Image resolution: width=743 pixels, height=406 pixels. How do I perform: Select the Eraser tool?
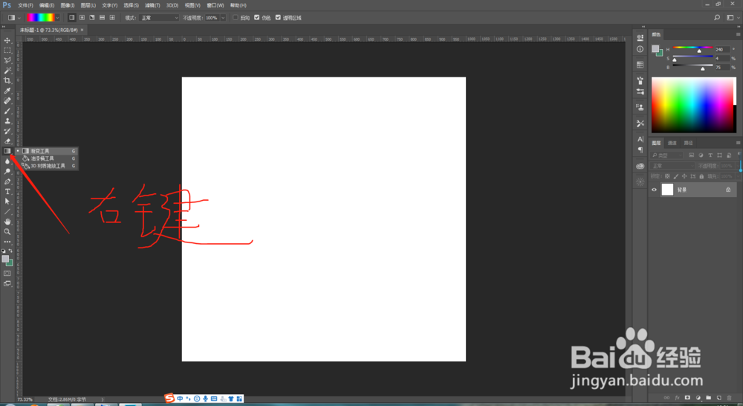[x=7, y=141]
